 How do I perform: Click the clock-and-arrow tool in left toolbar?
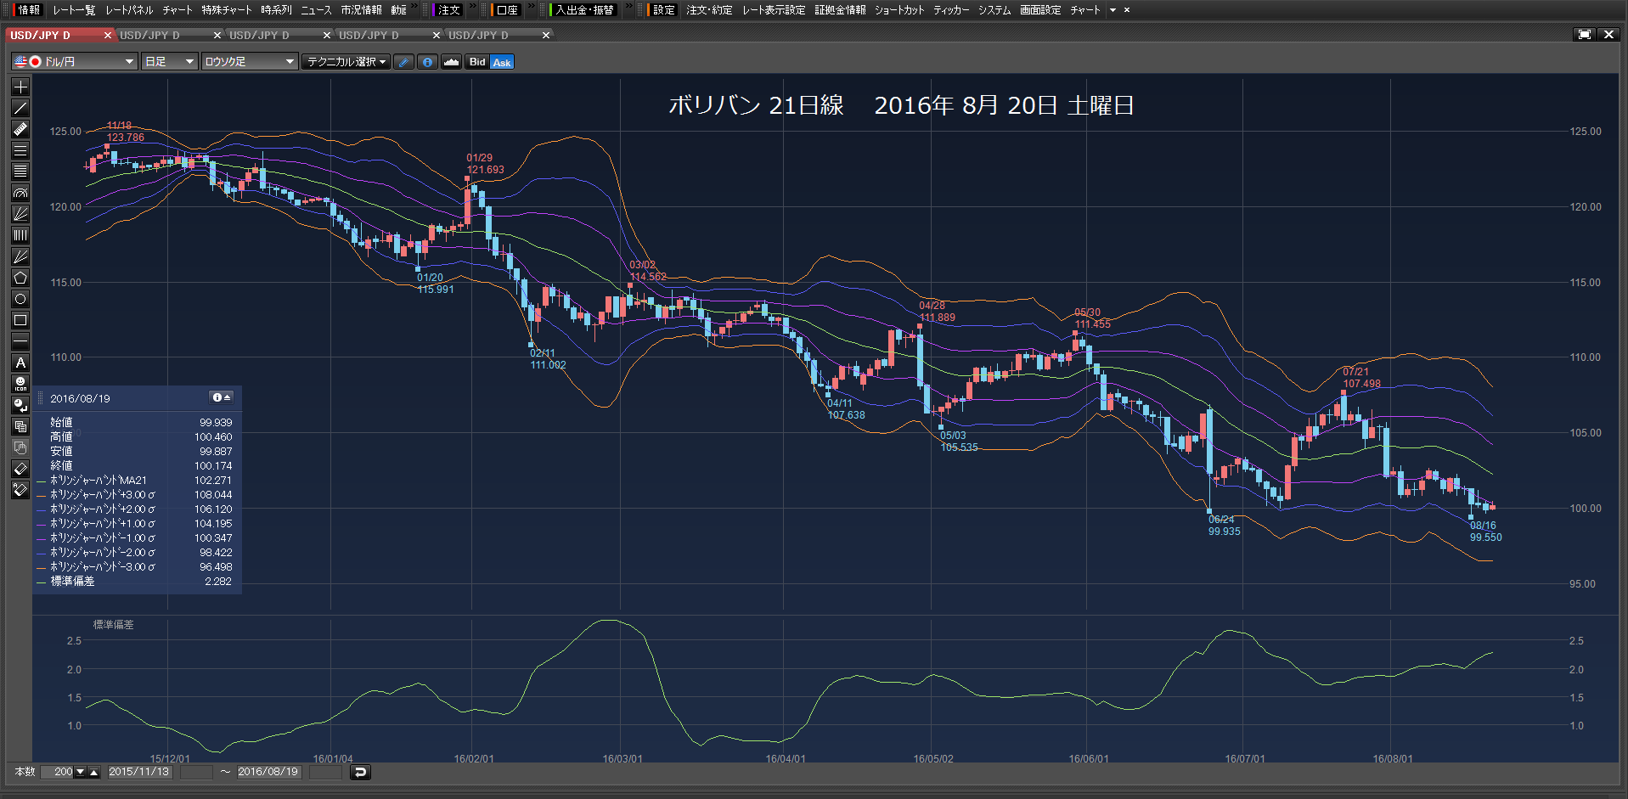coord(20,405)
